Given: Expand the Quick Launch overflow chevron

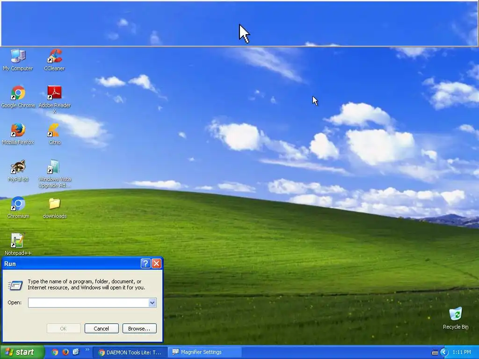Looking at the screenshot, I should [x=87, y=350].
